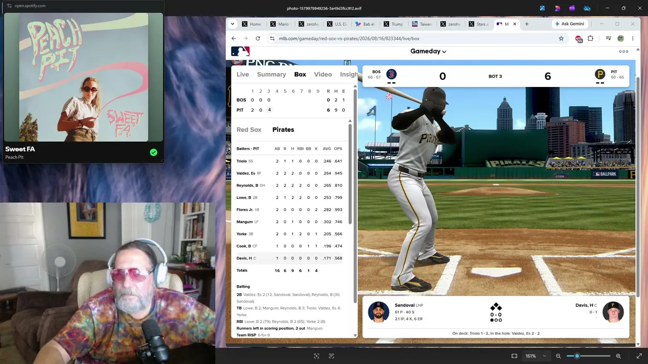
Task: Select the Pirates team tab
Action: pyautogui.click(x=283, y=130)
